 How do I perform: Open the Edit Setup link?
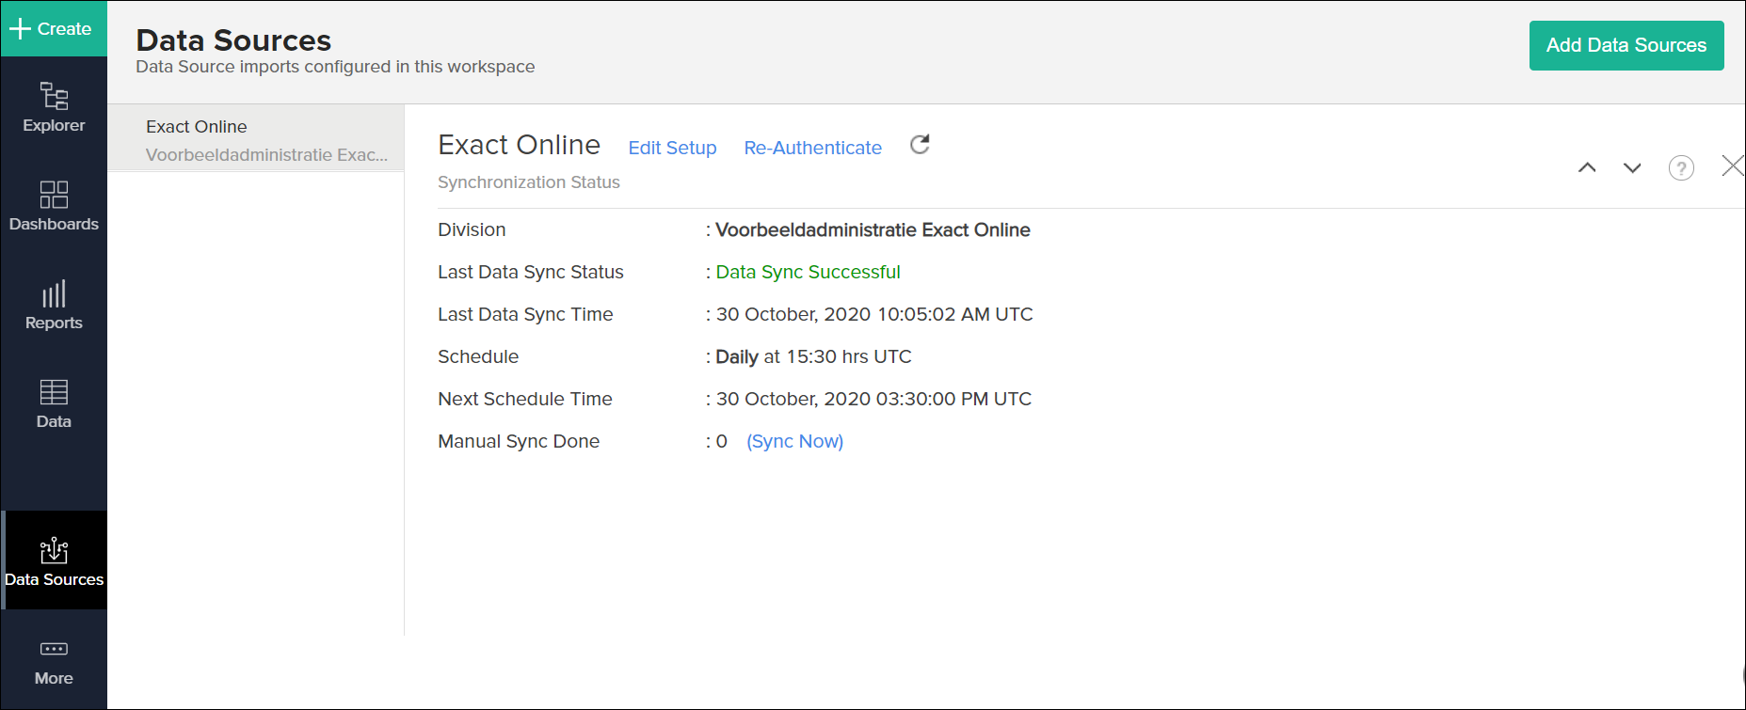[x=672, y=148]
